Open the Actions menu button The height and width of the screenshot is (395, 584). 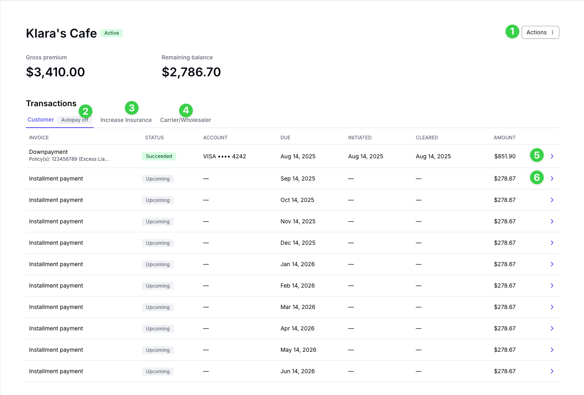point(540,32)
